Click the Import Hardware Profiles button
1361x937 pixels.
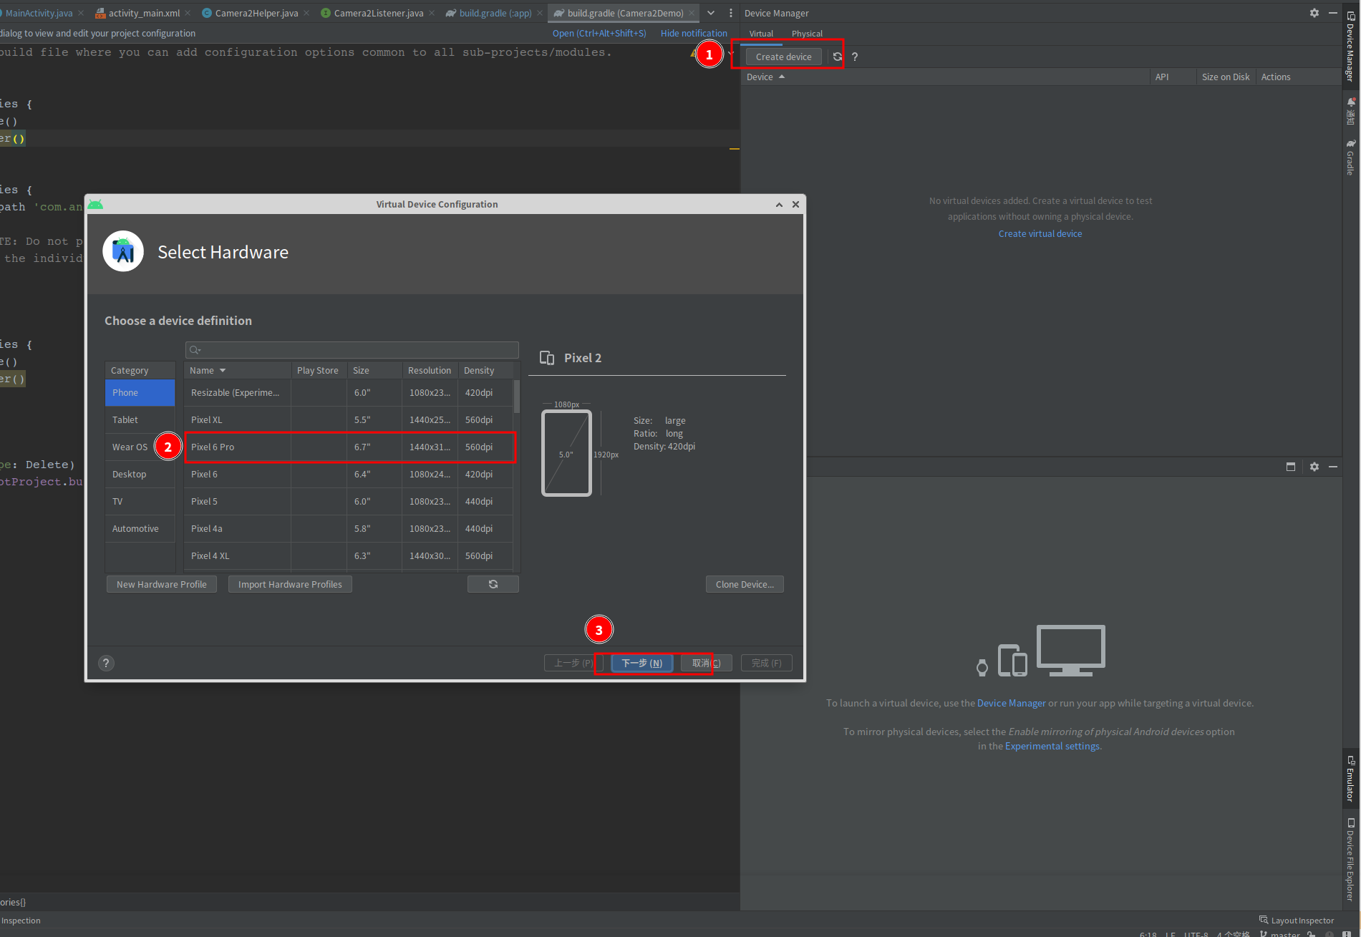point(290,584)
